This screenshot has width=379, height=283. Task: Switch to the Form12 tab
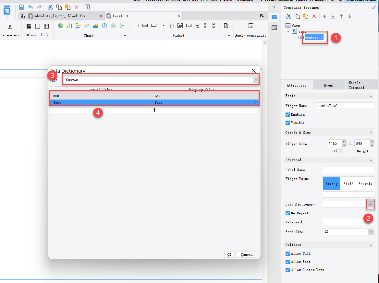coord(143,16)
